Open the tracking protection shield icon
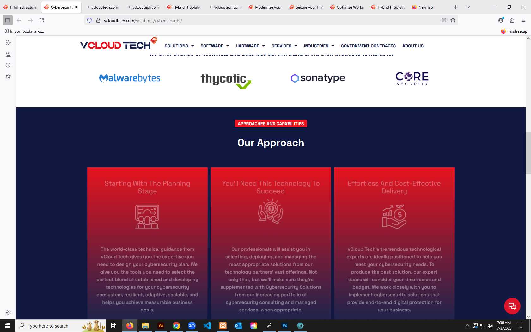This screenshot has height=332, width=531. 89,20
